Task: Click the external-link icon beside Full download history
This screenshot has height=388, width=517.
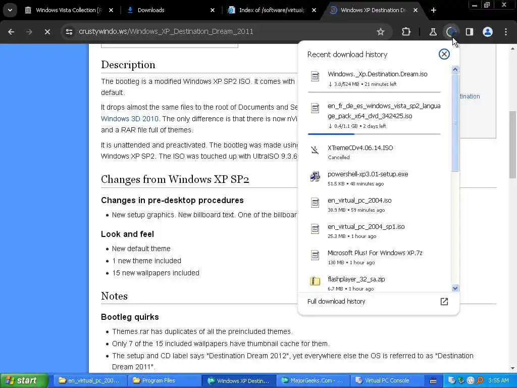Action: click(444, 302)
